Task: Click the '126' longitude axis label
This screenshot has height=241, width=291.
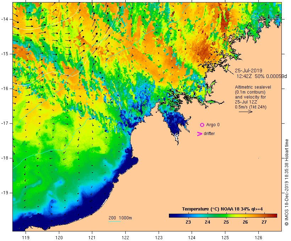Action: (258, 237)
